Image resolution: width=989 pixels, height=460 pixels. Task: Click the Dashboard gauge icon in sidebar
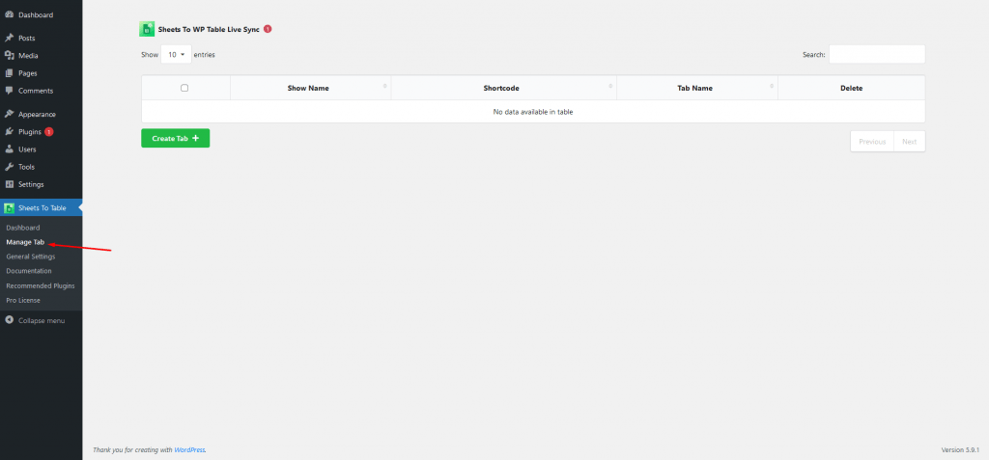click(x=9, y=14)
